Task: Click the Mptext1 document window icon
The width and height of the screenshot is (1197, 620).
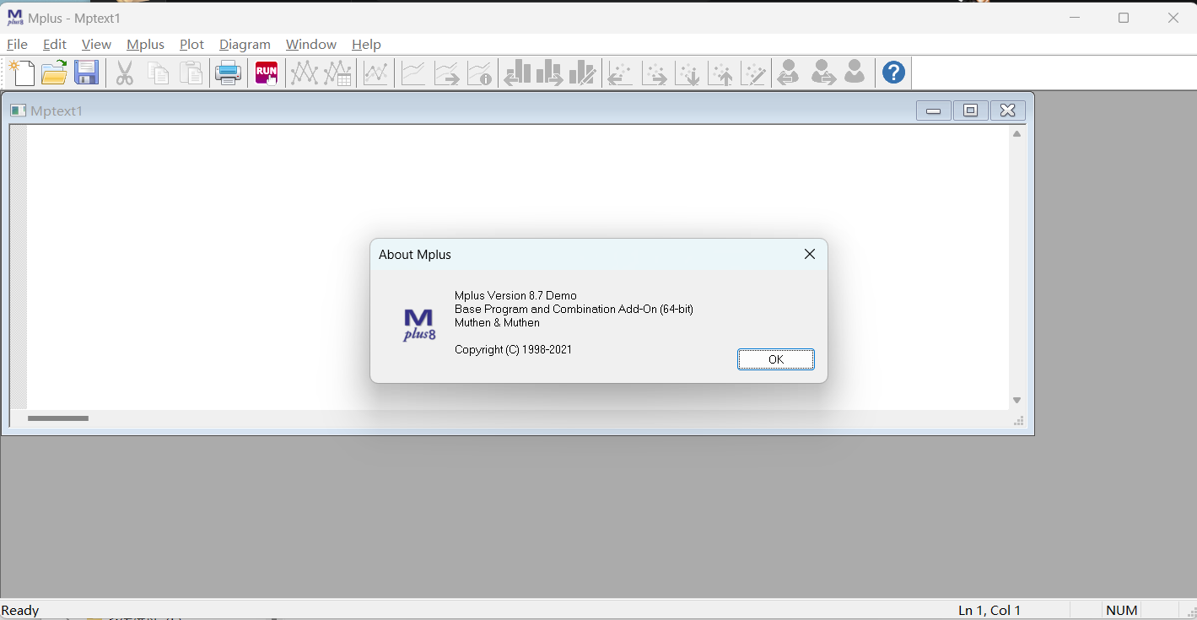Action: tap(18, 111)
